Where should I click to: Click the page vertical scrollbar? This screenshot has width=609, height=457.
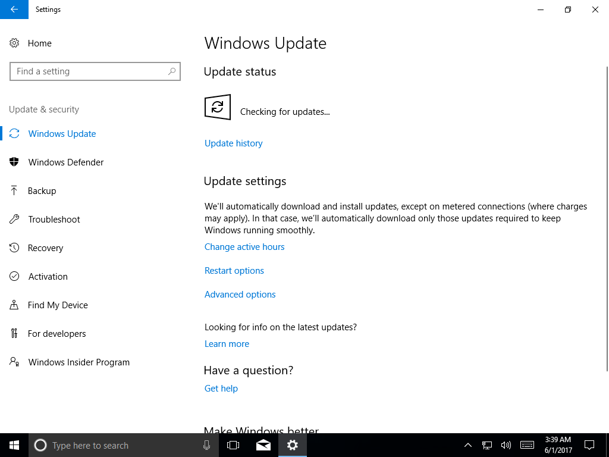point(607,219)
